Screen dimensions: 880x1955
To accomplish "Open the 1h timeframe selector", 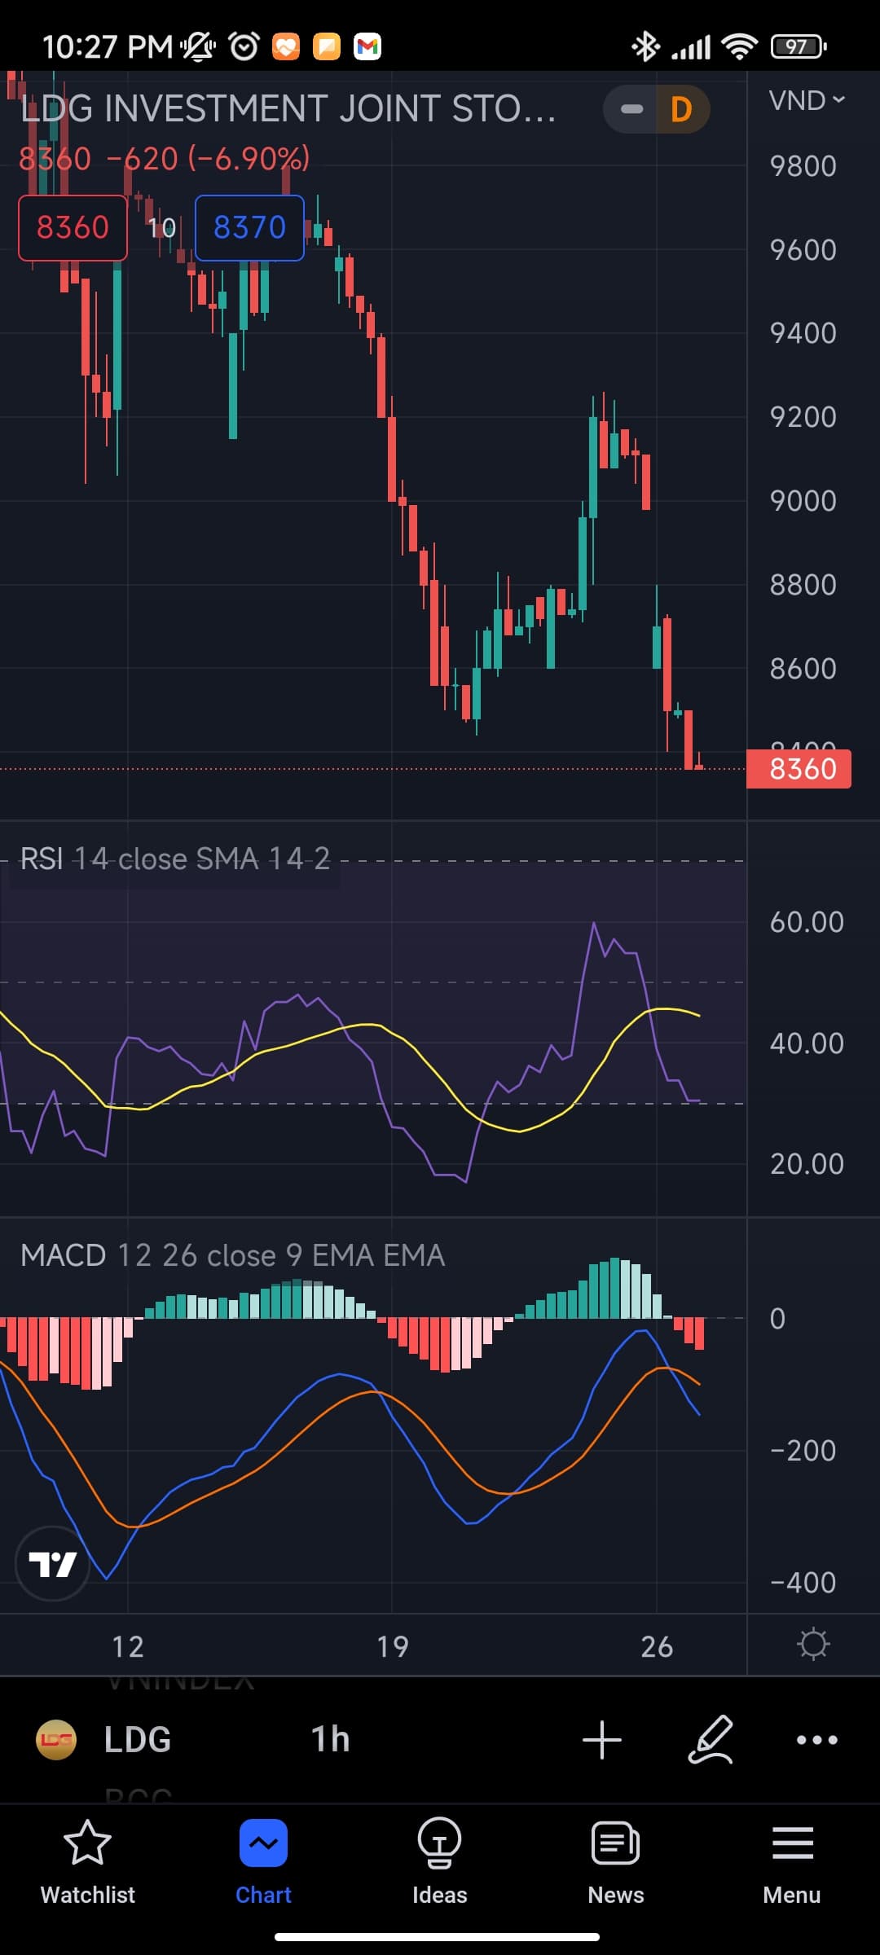I will (330, 1739).
